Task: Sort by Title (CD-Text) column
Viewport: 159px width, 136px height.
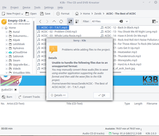Action: pos(75,103)
